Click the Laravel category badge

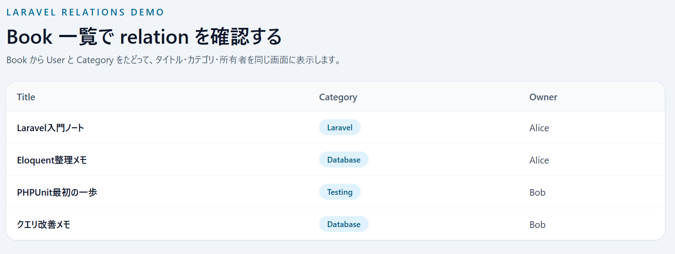point(340,128)
